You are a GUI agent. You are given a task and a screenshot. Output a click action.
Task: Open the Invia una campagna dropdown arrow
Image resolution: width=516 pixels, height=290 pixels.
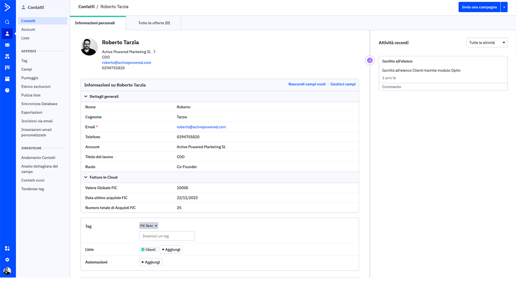point(504,7)
